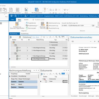Open the iTWO file tab
This screenshot has height=99, width=99.
pyautogui.click(x=12, y=20)
